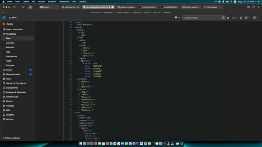Open the Trash in the Dock
Image resolution: width=262 pixels, height=147 pixels.
pos(181,144)
